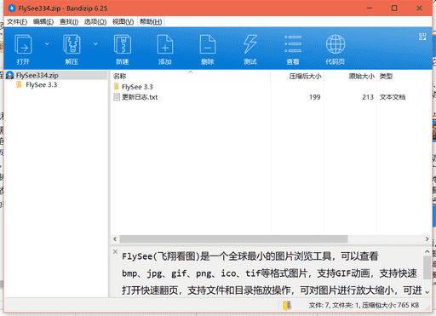Click the text file icon of 更新日志.txt

tap(117, 97)
